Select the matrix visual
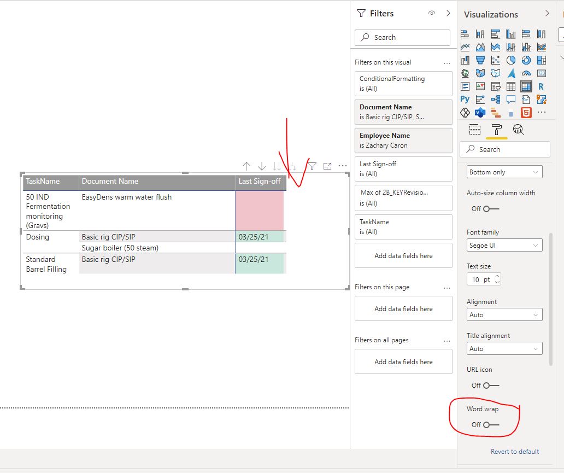This screenshot has height=473, width=564. [x=526, y=86]
